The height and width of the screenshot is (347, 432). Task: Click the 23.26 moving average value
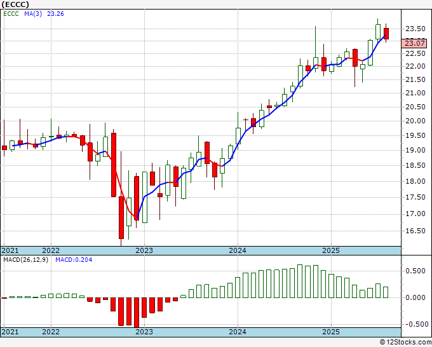click(x=55, y=14)
